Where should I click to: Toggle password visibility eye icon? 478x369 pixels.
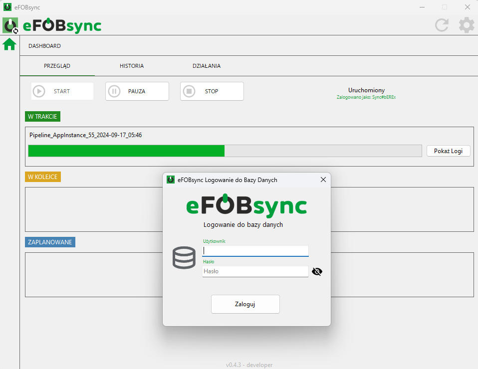pos(317,272)
